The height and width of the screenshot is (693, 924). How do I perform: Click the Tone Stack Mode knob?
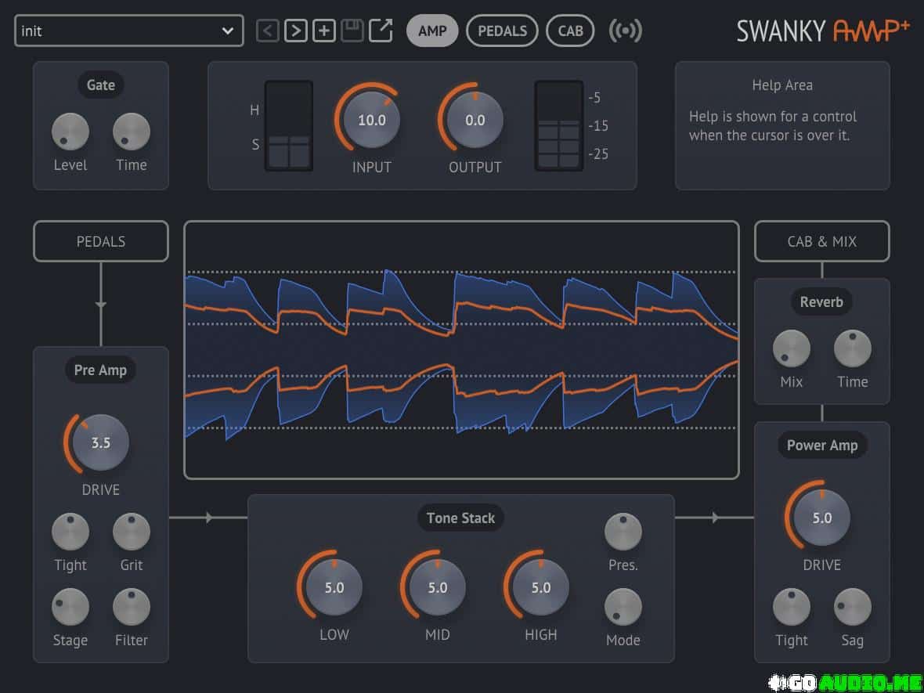(x=623, y=607)
